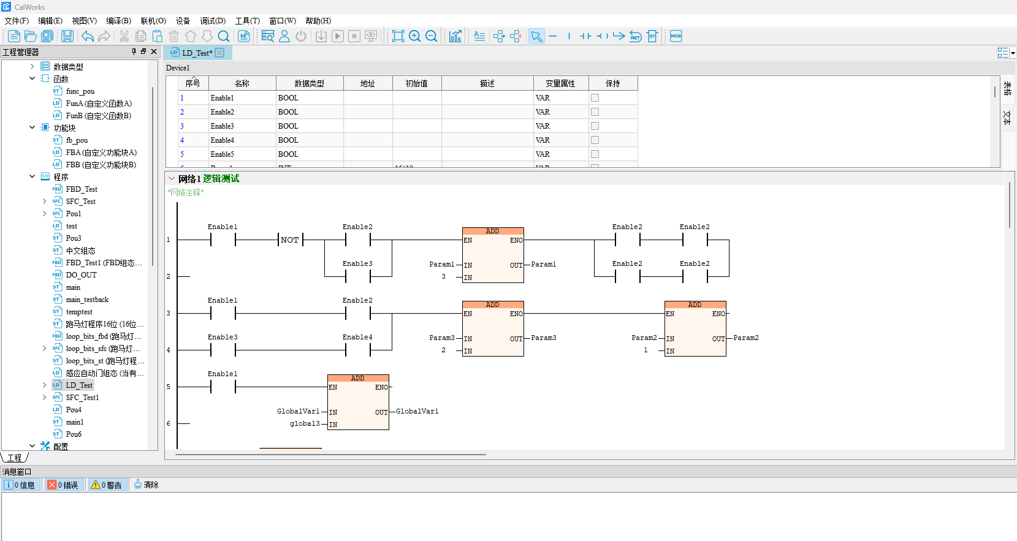Click the Zoom In magnifier icon
This screenshot has width=1017, height=541.
(x=415, y=36)
